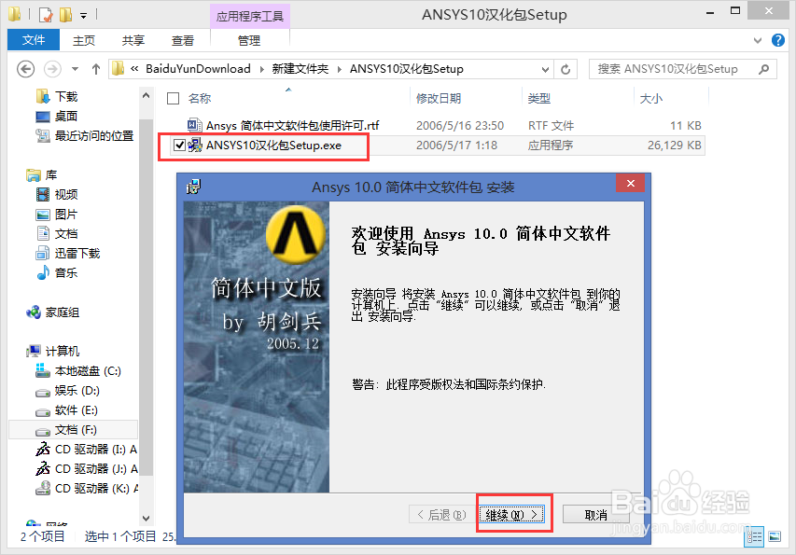The width and height of the screenshot is (796, 555).
Task: Click the back navigation arrow
Action: pos(24,68)
